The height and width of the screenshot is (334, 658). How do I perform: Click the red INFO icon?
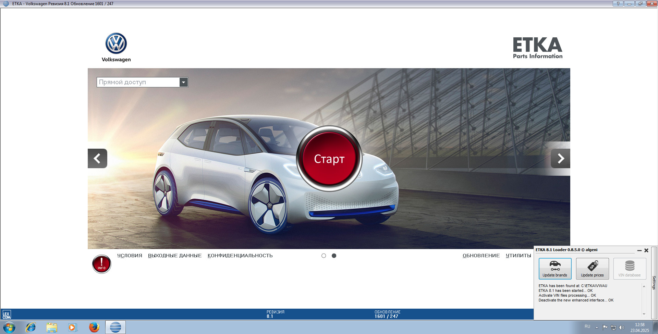coord(101,264)
